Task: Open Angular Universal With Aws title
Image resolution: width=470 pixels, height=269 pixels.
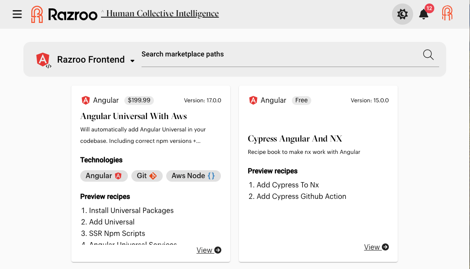Action: (134, 116)
